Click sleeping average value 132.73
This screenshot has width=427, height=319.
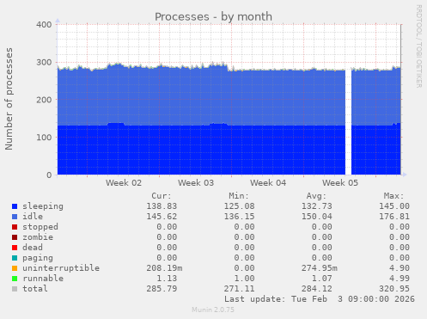tap(317, 206)
